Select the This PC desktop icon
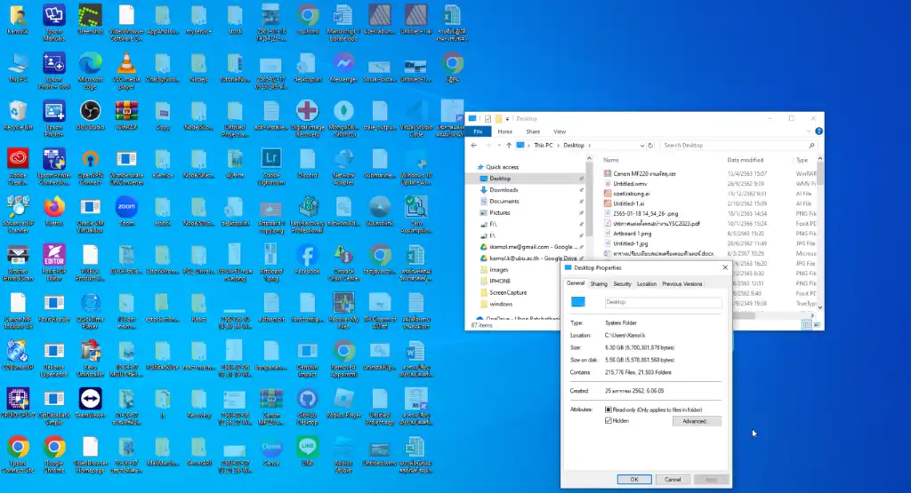Viewport: 911px width, 493px height. [x=18, y=68]
